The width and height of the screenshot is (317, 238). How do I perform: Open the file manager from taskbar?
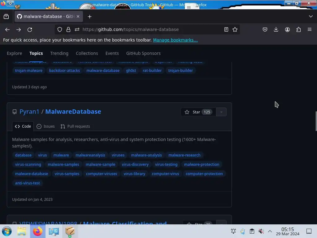click(22, 231)
